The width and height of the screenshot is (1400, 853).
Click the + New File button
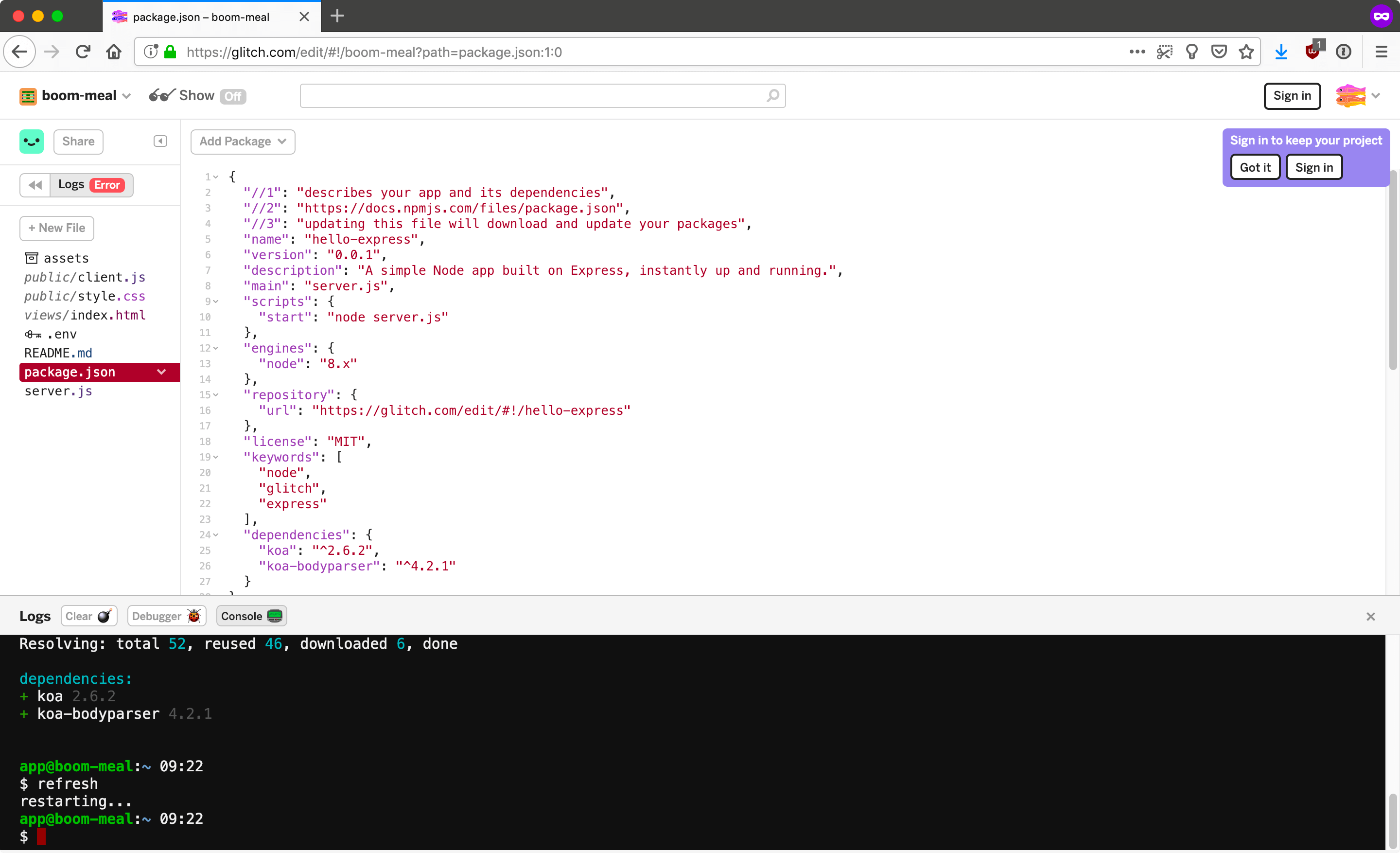[57, 228]
